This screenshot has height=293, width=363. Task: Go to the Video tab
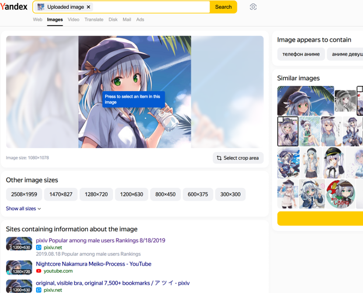coord(73,20)
